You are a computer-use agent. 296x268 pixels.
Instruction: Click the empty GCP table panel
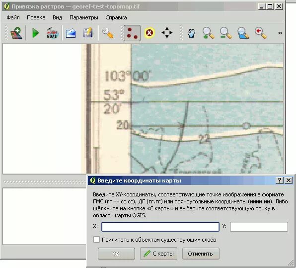[x=44, y=216]
